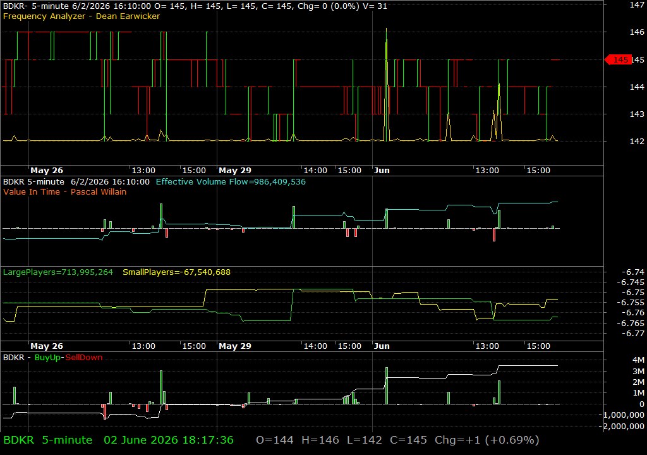
Task: Click the -6.765 value on players scale
Action: point(631,324)
